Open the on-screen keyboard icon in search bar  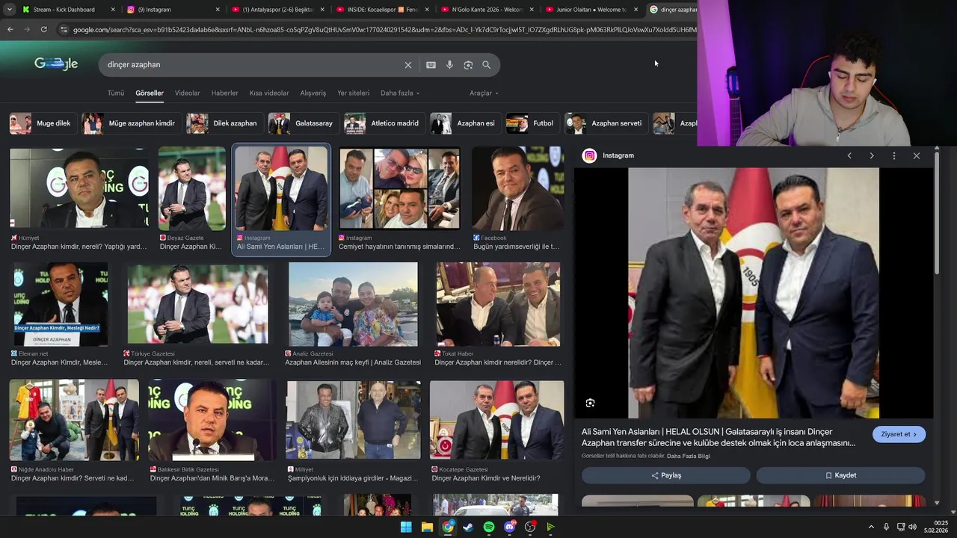pyautogui.click(x=431, y=65)
